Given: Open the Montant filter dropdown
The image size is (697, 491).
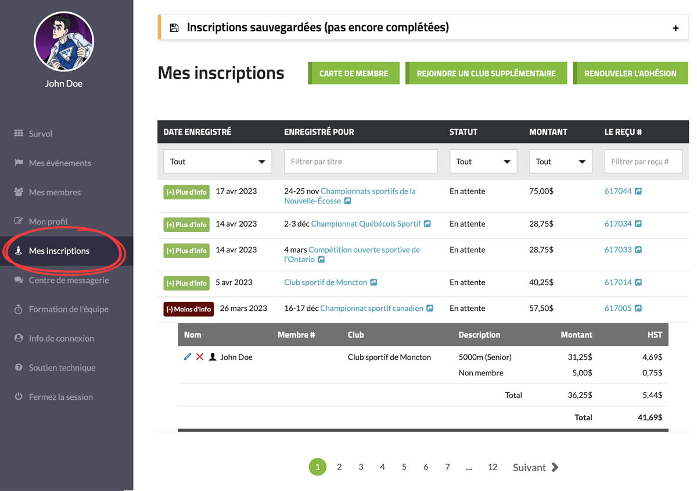Looking at the screenshot, I should [x=560, y=162].
